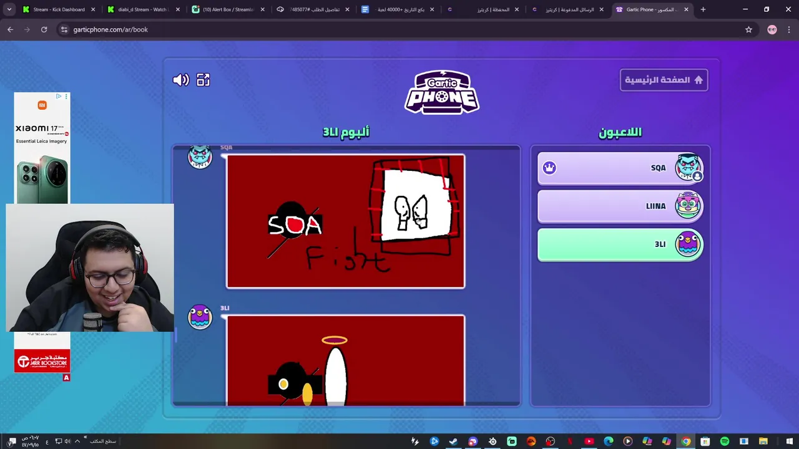Open Spotify from the taskbar
This screenshot has height=449, width=799.
point(725,442)
